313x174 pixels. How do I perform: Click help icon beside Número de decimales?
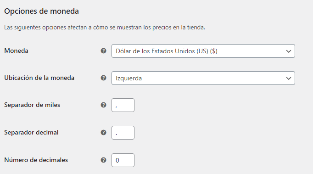click(103, 160)
